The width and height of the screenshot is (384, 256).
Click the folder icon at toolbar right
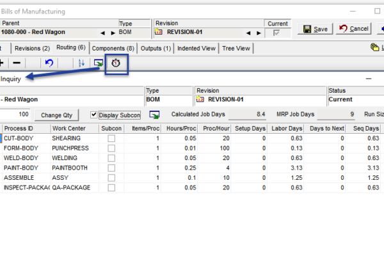tap(374, 47)
